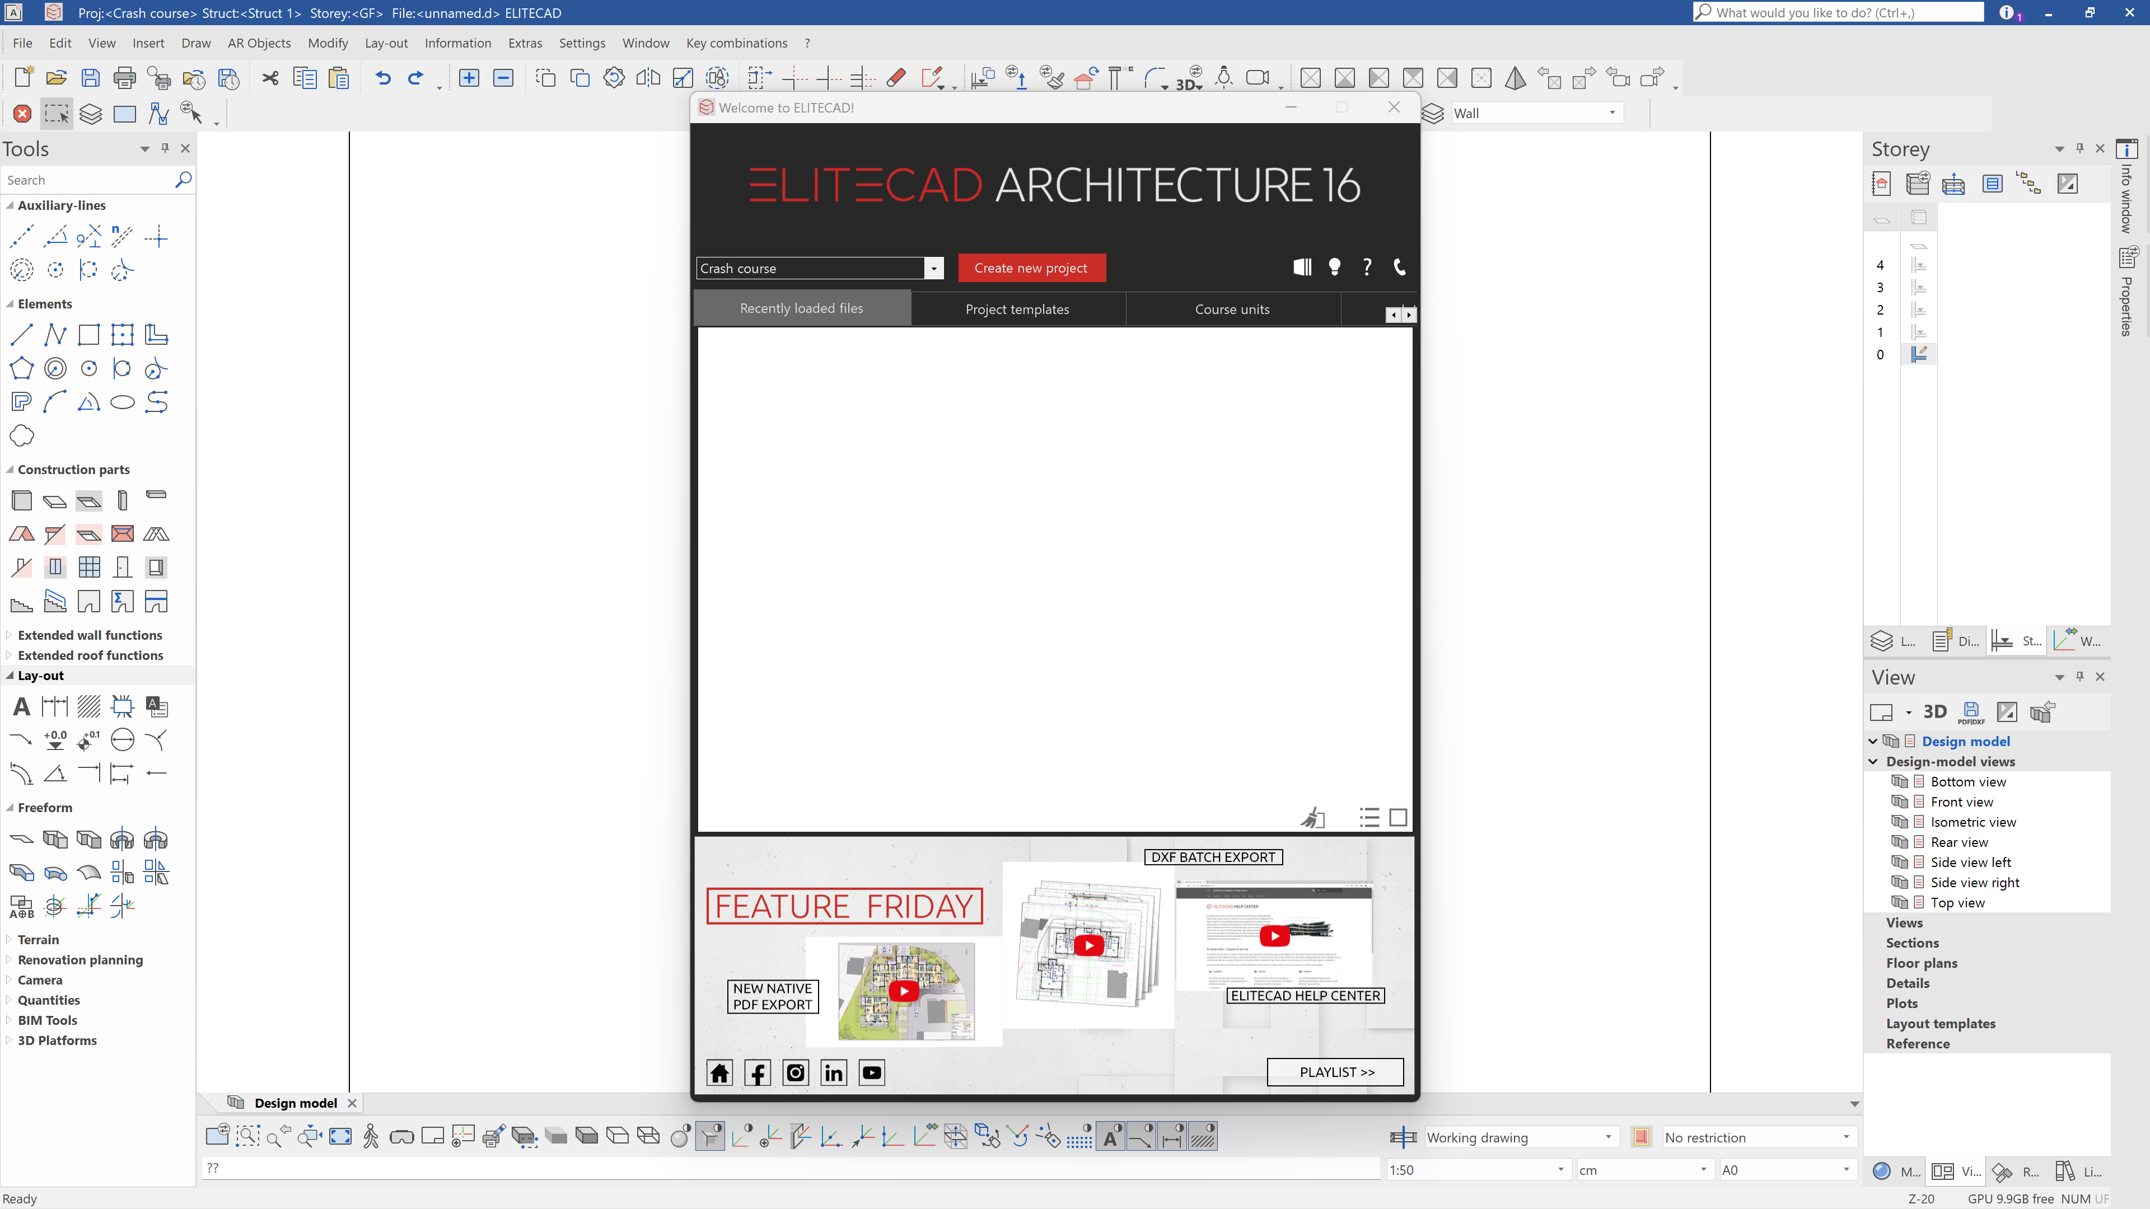Viewport: 2150px width, 1209px height.
Task: Click the layers icon beside Wall dropdown
Action: pyautogui.click(x=1433, y=114)
